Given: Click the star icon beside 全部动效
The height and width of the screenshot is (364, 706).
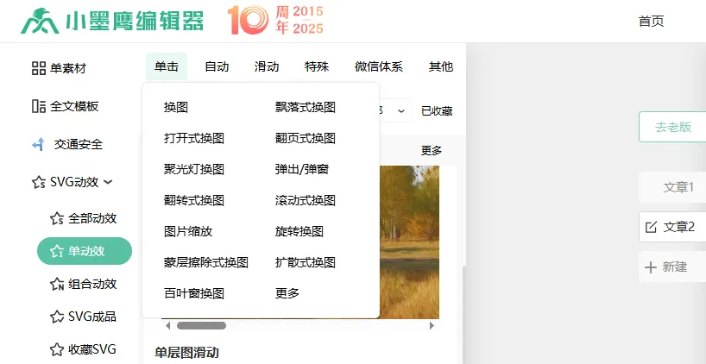Looking at the screenshot, I should (57, 219).
